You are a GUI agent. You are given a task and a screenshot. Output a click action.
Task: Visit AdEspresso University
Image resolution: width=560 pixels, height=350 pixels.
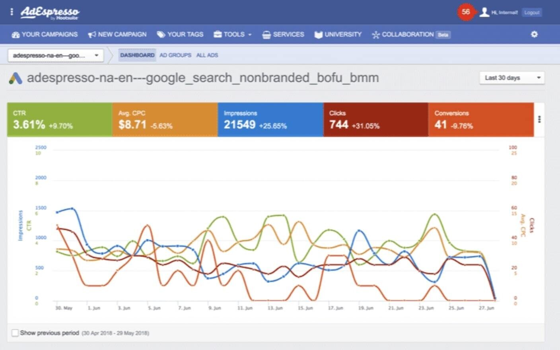(338, 35)
